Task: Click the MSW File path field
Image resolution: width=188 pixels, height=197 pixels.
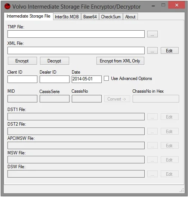Action: click(x=76, y=160)
